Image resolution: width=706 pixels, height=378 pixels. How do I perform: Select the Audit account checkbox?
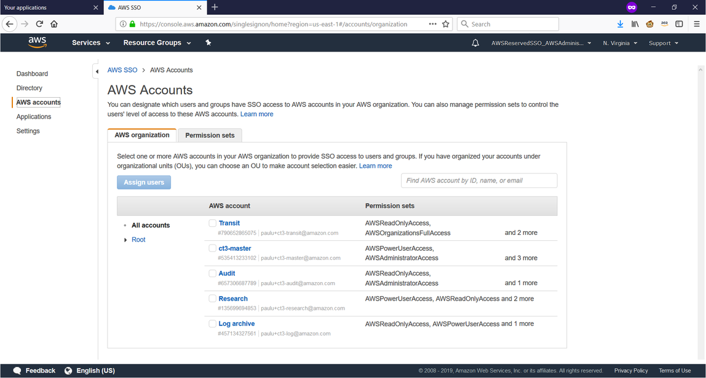tap(213, 274)
